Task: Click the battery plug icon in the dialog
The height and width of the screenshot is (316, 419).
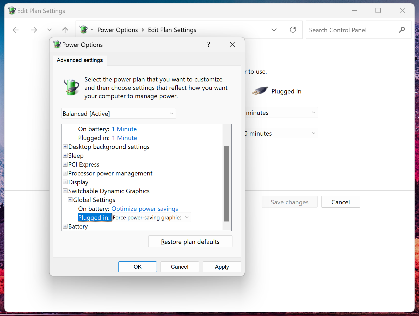Action: (x=71, y=87)
